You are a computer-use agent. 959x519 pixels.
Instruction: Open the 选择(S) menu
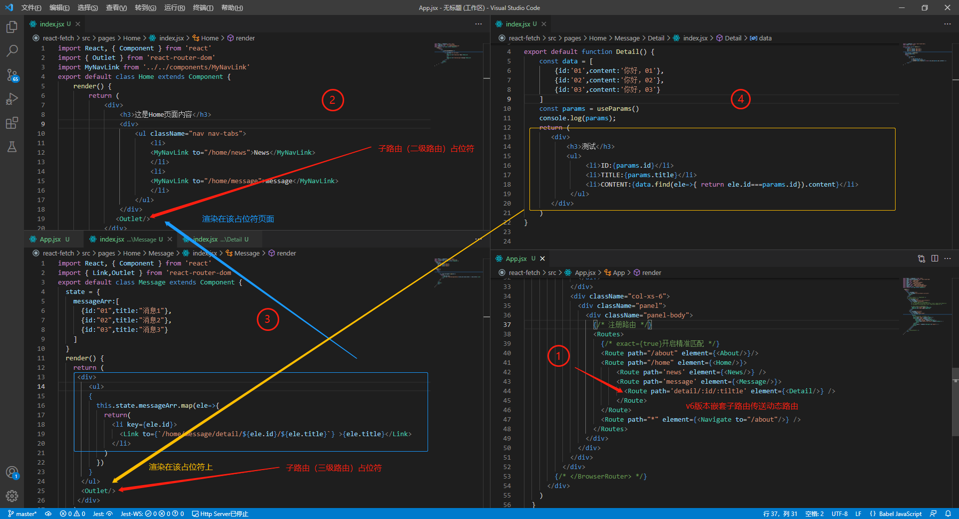[88, 7]
